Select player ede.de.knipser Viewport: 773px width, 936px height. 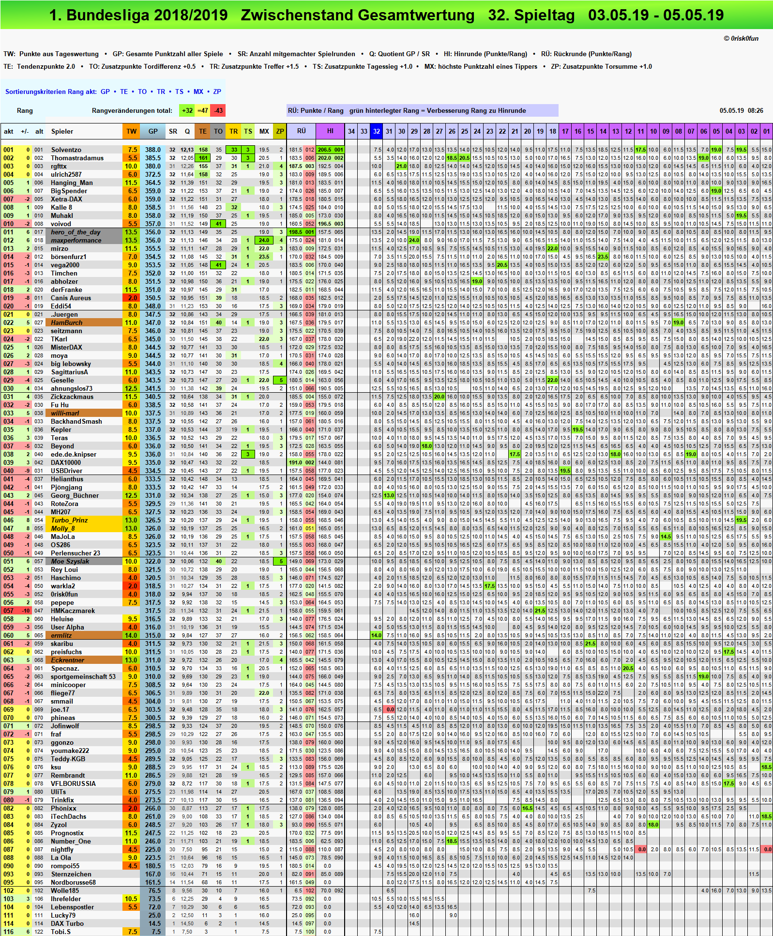(74, 454)
